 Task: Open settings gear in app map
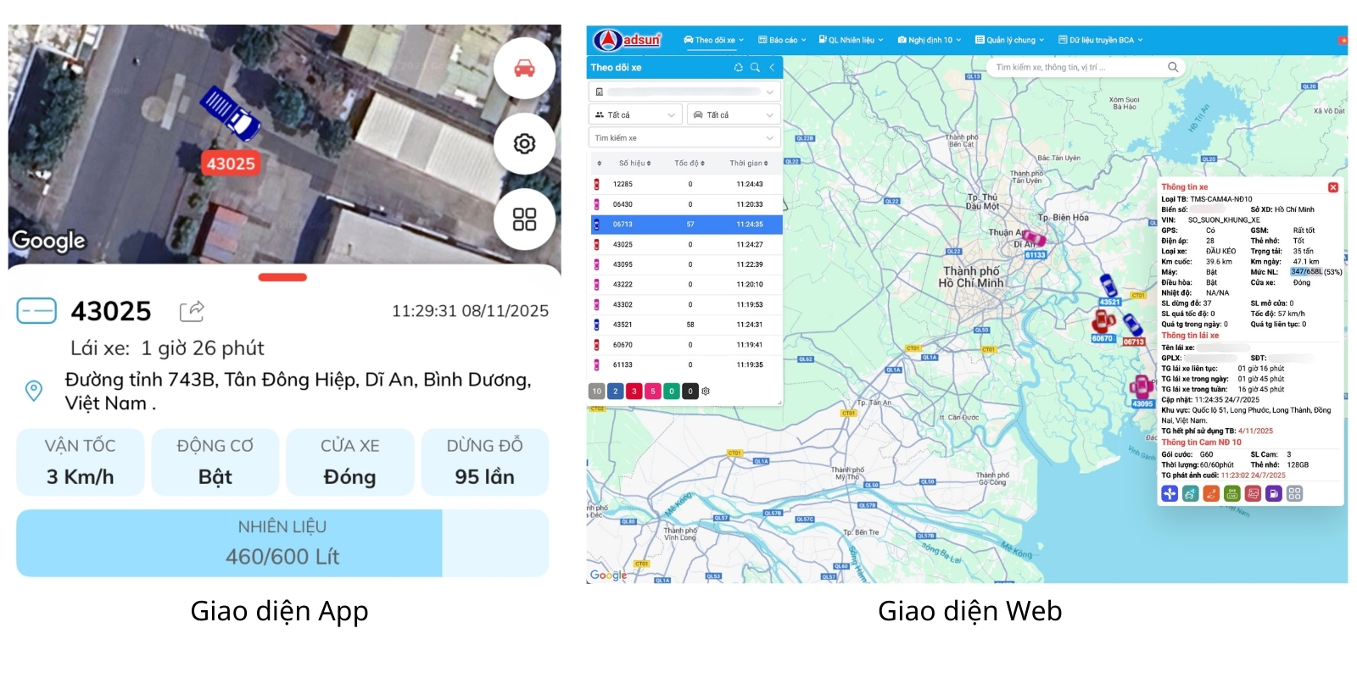coord(524,143)
